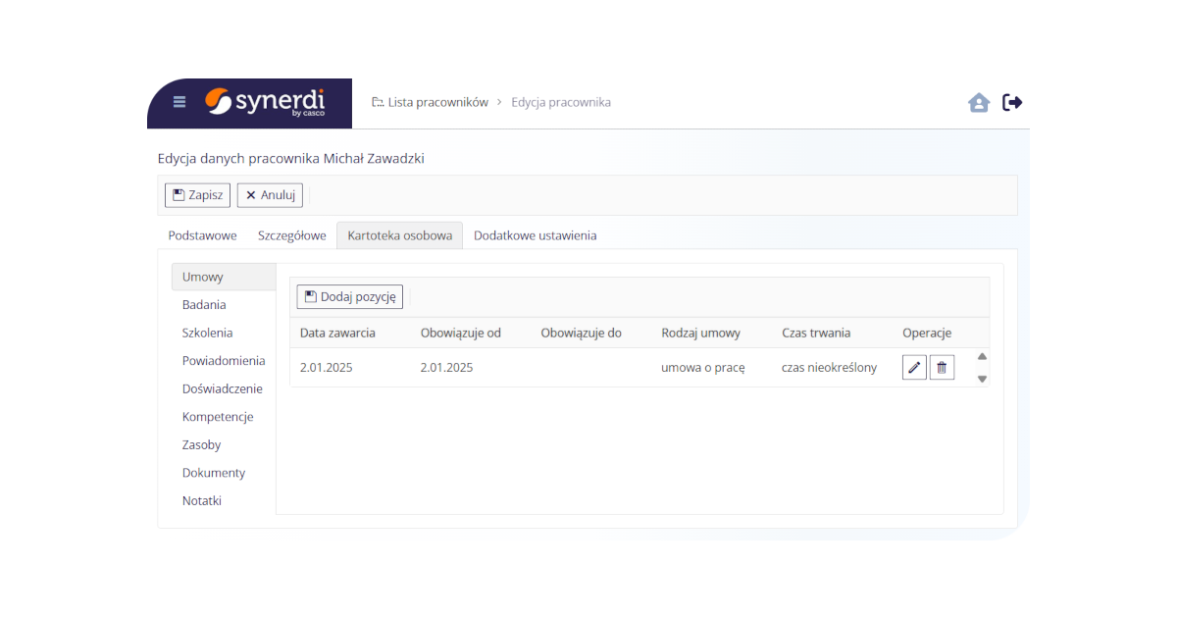The height and width of the screenshot is (618, 1177).
Task: Click the Dodaj pozycję button
Action: tap(350, 296)
